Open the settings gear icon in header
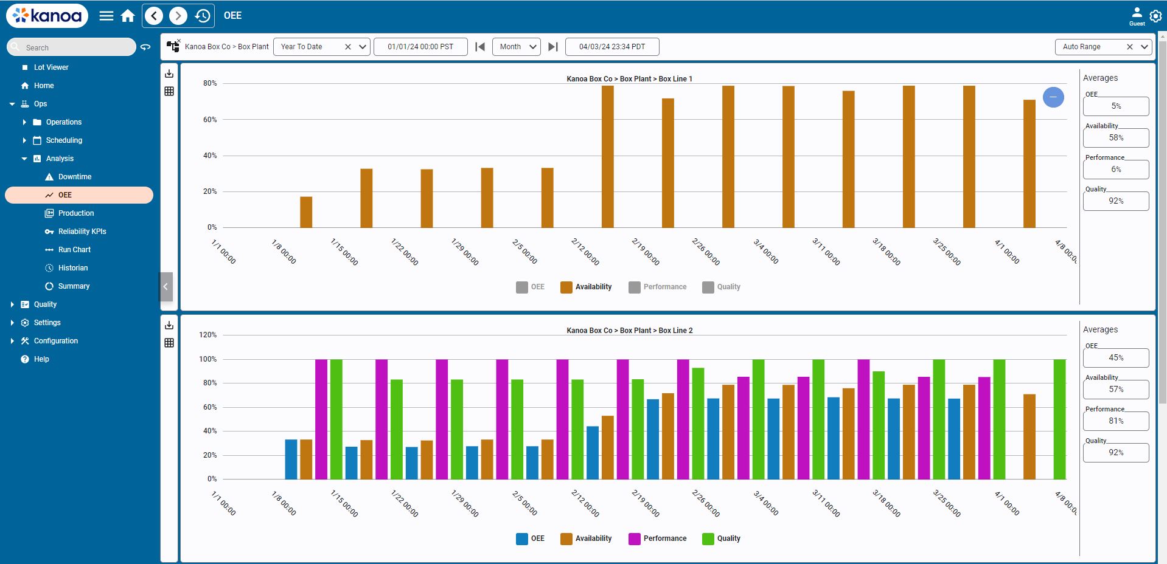Image resolution: width=1167 pixels, height=564 pixels. click(1155, 16)
